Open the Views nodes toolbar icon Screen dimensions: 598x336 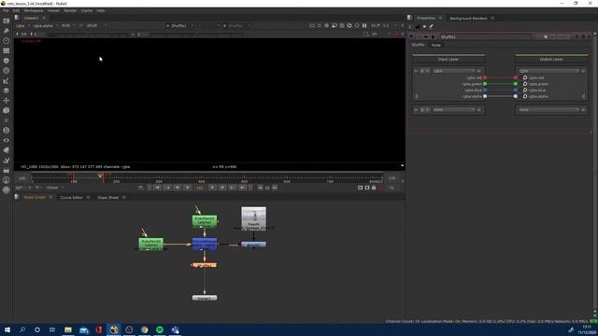[x=7, y=140]
